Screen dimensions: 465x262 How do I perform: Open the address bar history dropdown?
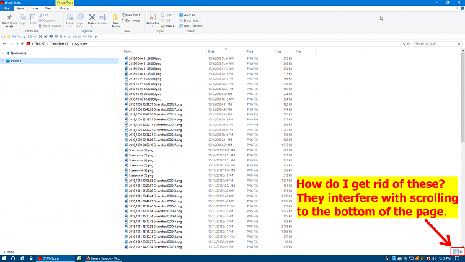pyautogui.click(x=404, y=44)
